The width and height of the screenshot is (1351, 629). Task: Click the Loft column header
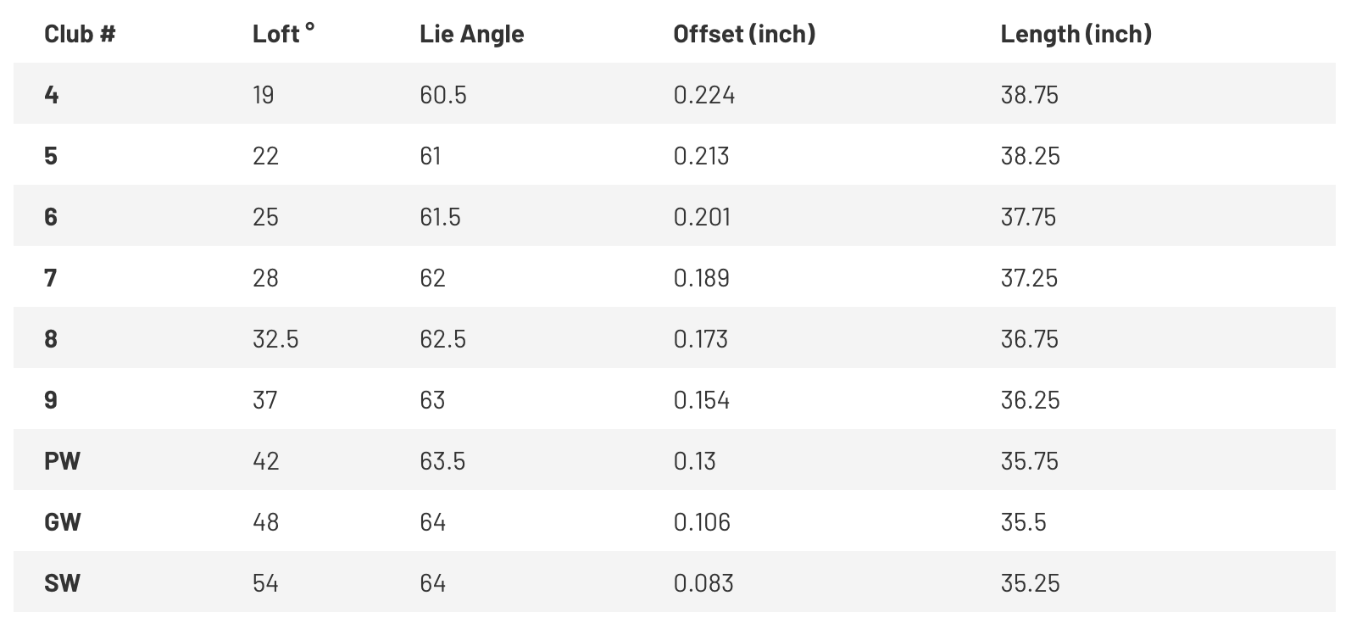(282, 34)
